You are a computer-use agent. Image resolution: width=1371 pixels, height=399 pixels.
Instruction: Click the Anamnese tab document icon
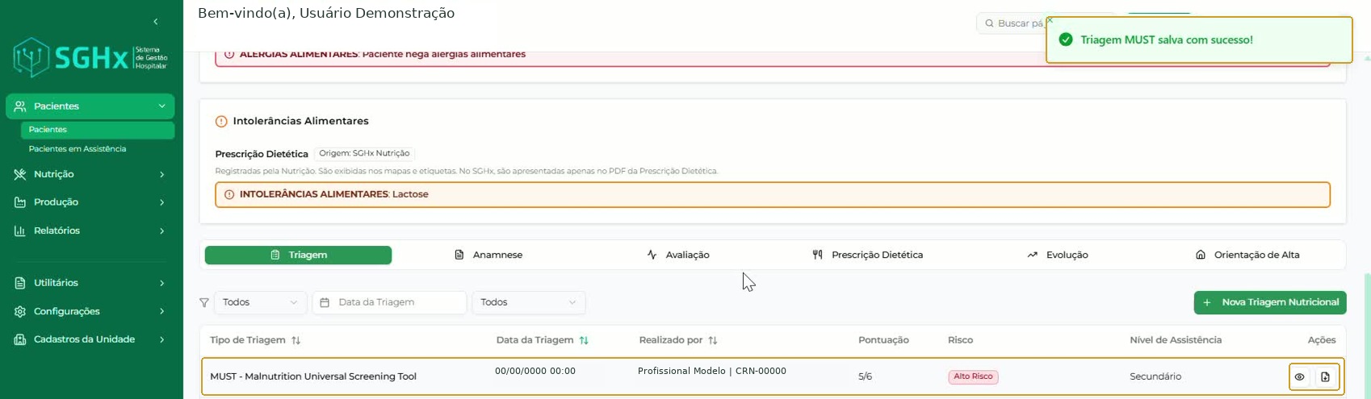point(459,255)
